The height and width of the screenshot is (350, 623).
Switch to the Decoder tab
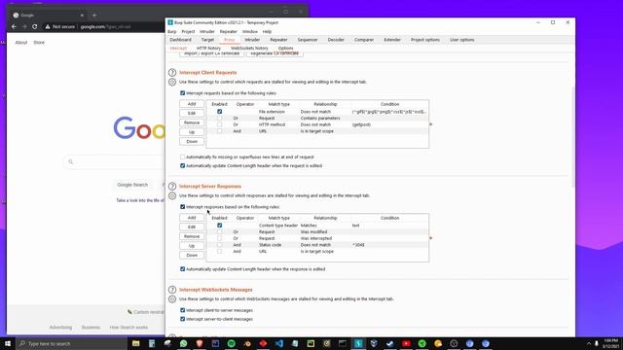pos(336,40)
